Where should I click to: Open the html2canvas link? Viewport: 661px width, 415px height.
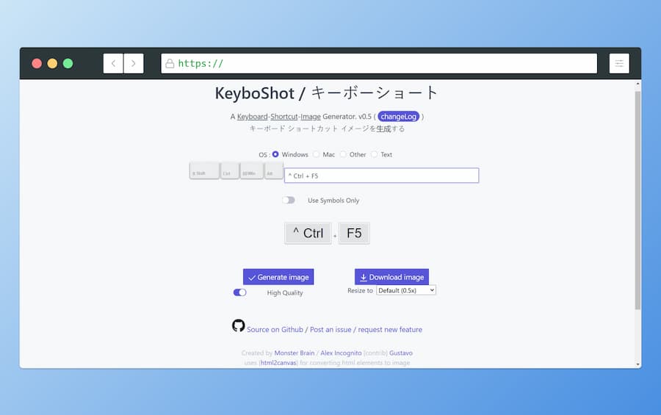(x=278, y=363)
